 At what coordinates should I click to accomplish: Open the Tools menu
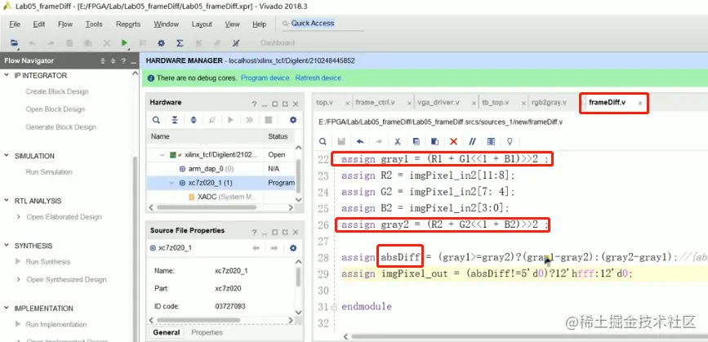94,24
